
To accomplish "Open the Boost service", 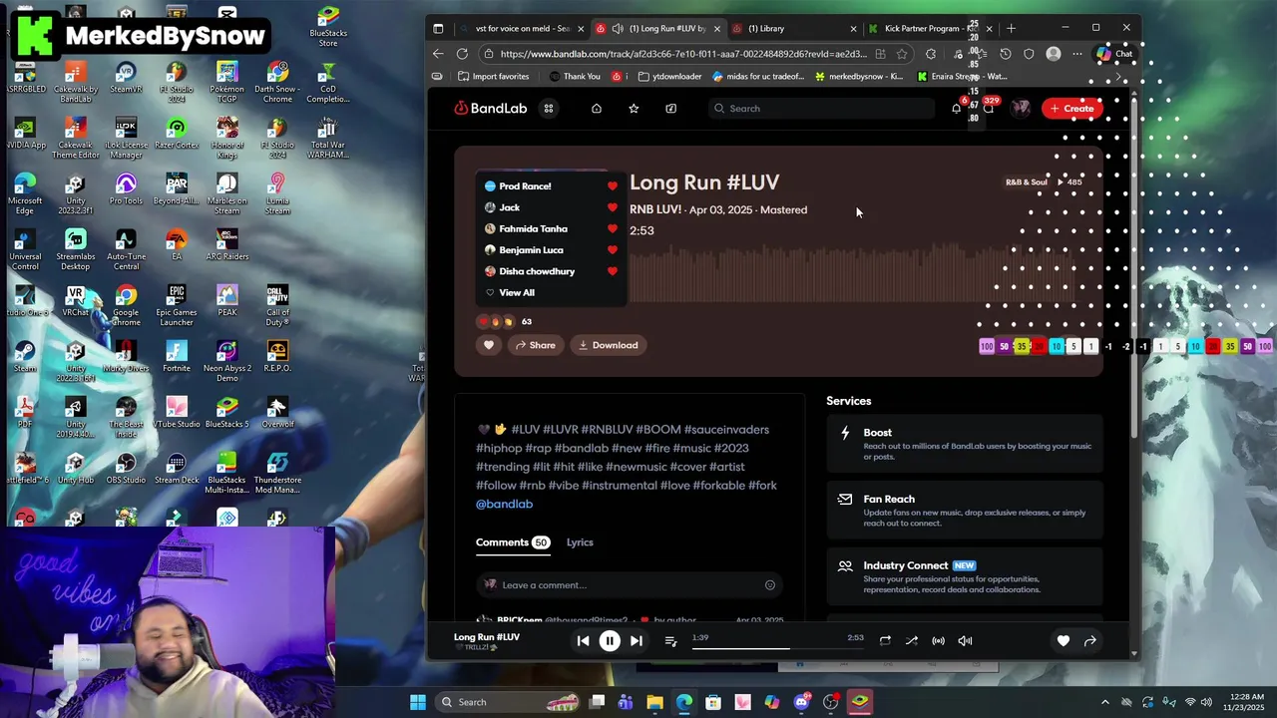I will [x=965, y=444].
